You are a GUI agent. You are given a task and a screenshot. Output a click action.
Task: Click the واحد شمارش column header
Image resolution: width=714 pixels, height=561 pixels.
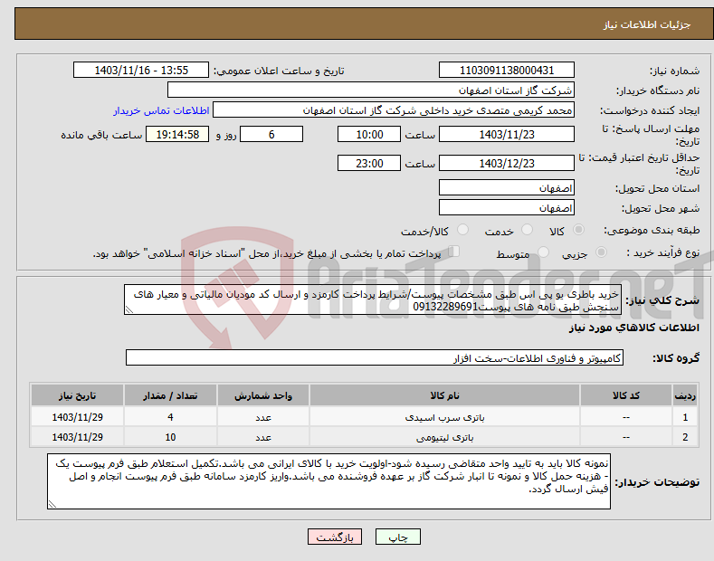click(x=263, y=395)
